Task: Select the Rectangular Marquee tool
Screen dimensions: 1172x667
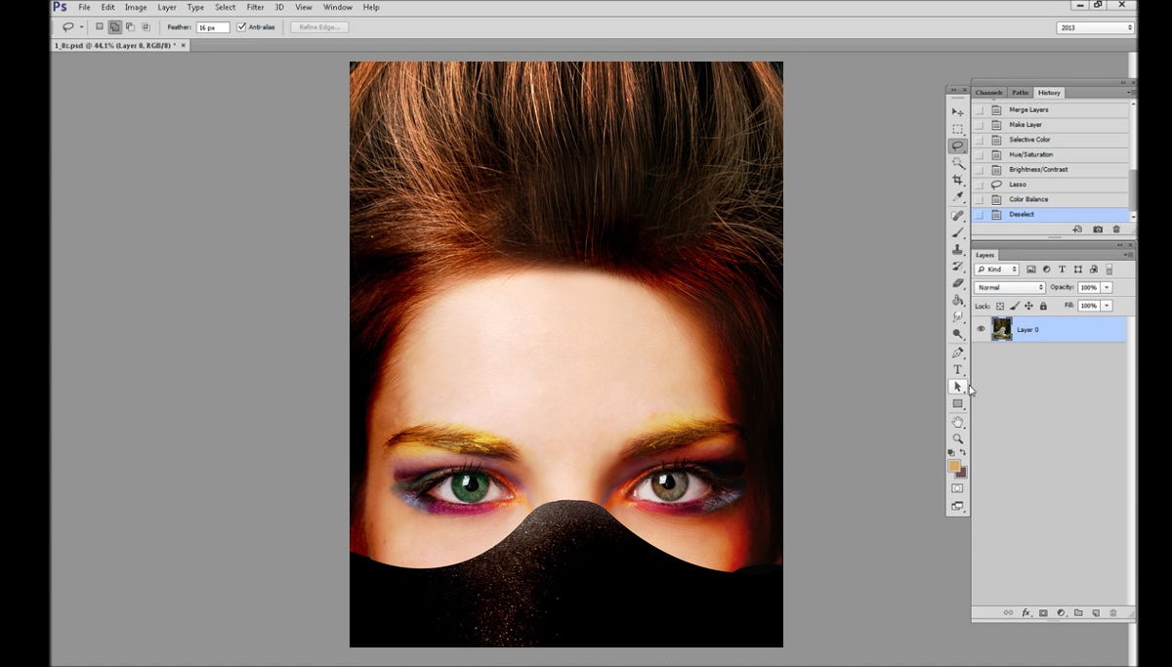Action: (x=957, y=129)
